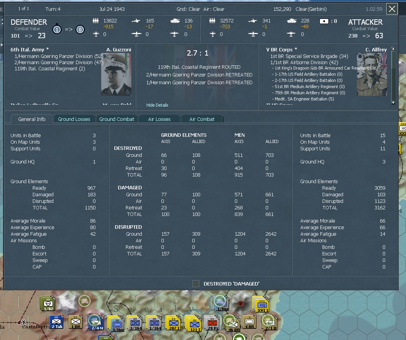Image resolution: width=406 pixels, height=340 pixels.
Task: Click defender bomber loss icon under 165
Action: (x=136, y=34)
